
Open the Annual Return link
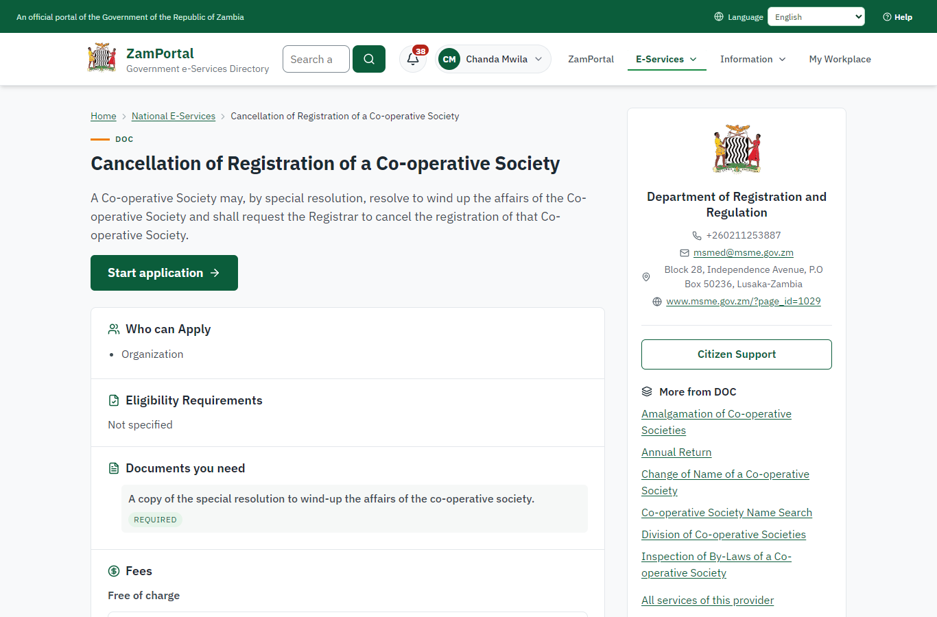coord(676,452)
